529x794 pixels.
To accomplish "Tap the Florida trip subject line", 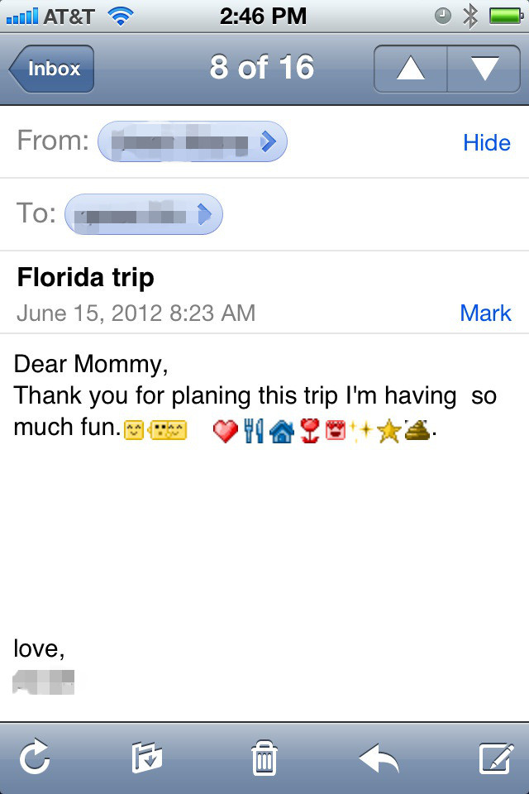I will tap(86, 277).
